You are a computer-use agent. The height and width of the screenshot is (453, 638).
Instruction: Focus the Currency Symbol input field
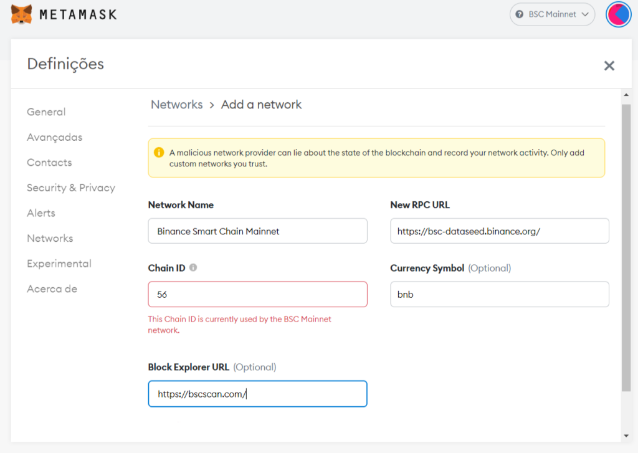point(500,294)
